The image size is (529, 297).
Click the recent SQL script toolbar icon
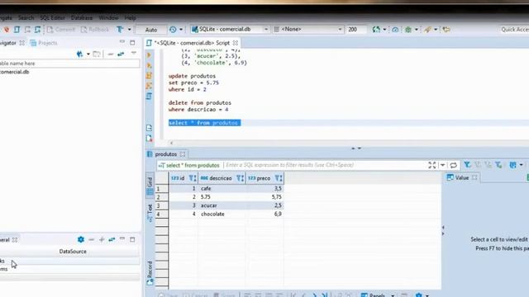(27, 30)
